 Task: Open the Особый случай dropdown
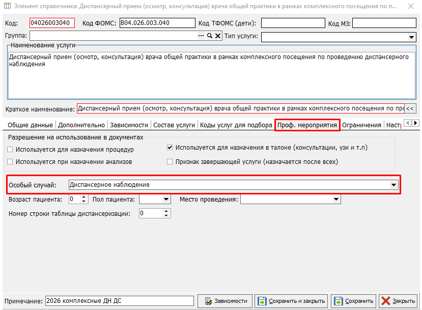point(393,185)
